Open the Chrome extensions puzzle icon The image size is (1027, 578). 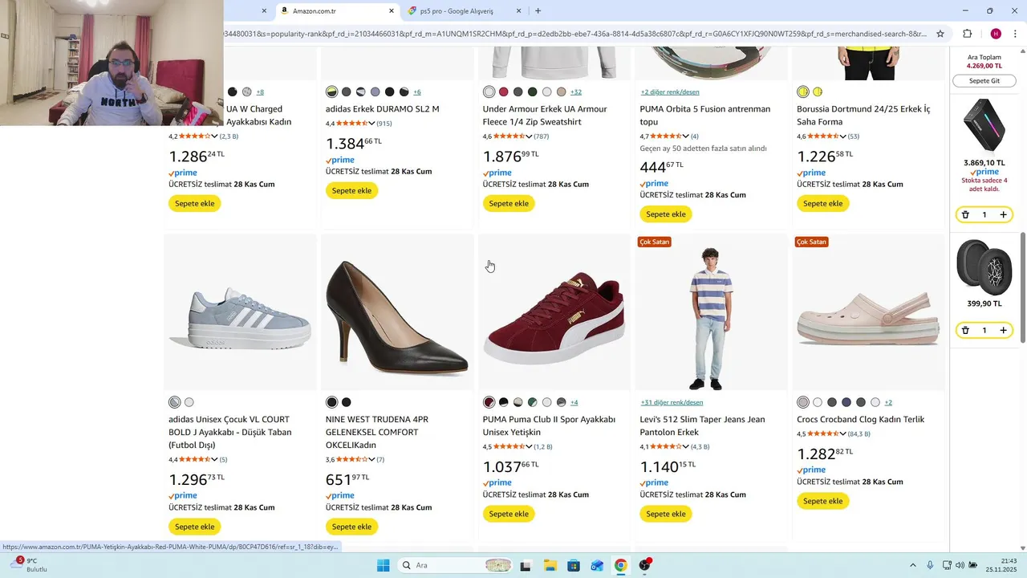pyautogui.click(x=967, y=34)
